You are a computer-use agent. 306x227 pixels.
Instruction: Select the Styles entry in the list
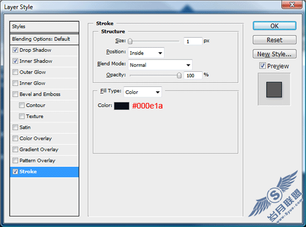point(45,27)
